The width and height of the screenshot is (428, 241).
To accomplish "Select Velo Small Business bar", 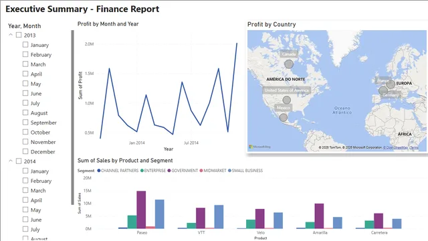I will 278,220.
